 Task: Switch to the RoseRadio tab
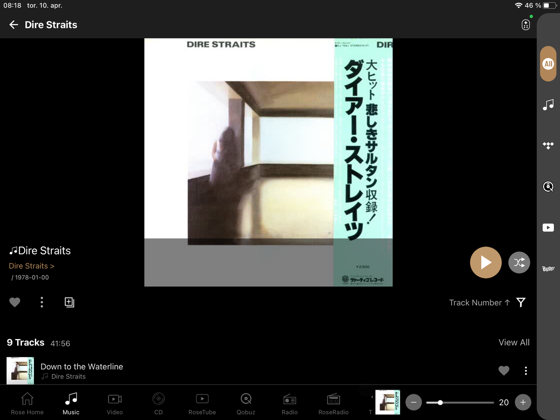334,403
